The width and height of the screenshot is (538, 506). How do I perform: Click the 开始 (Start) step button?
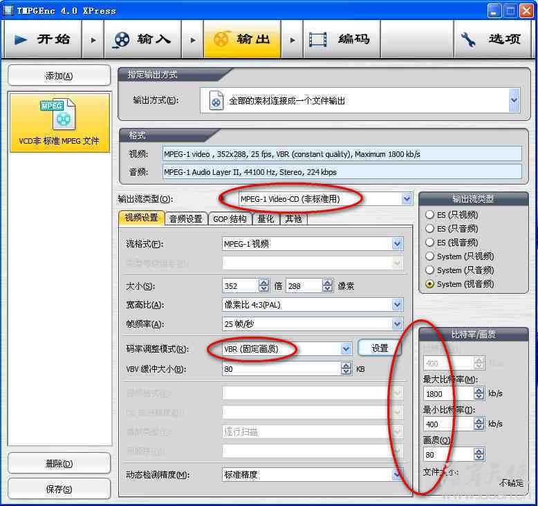pos(44,39)
